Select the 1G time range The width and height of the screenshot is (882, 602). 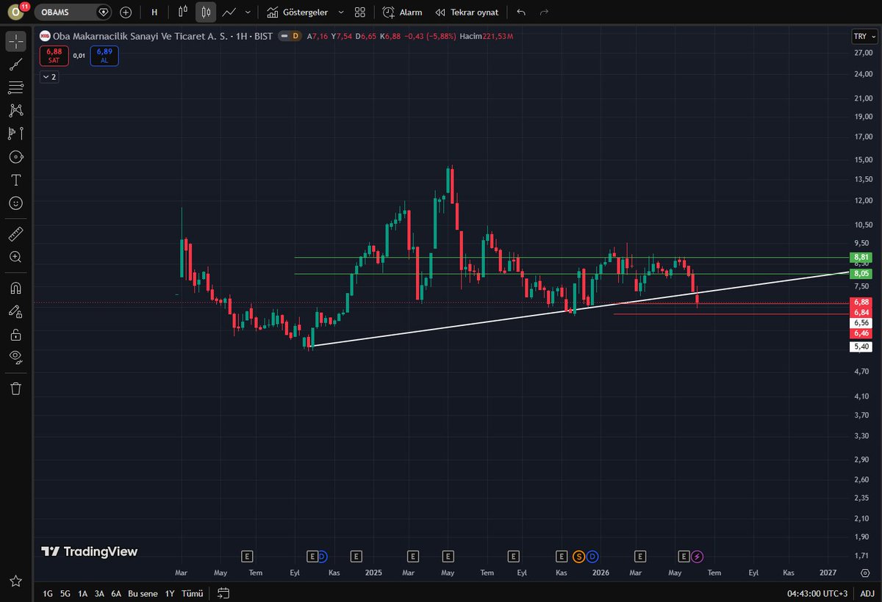pos(48,593)
